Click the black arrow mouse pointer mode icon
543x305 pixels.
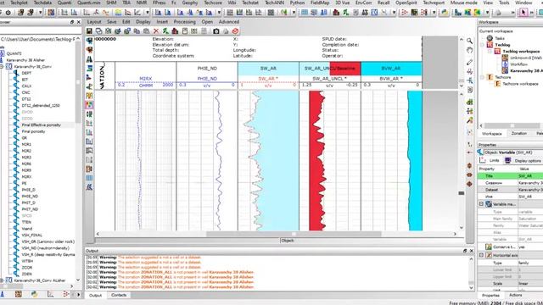coord(523,13)
